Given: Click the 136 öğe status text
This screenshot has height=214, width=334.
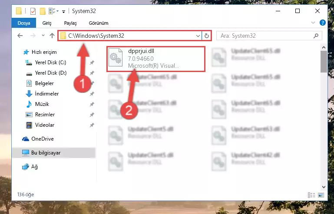Looking at the screenshot, I should pos(26,194).
